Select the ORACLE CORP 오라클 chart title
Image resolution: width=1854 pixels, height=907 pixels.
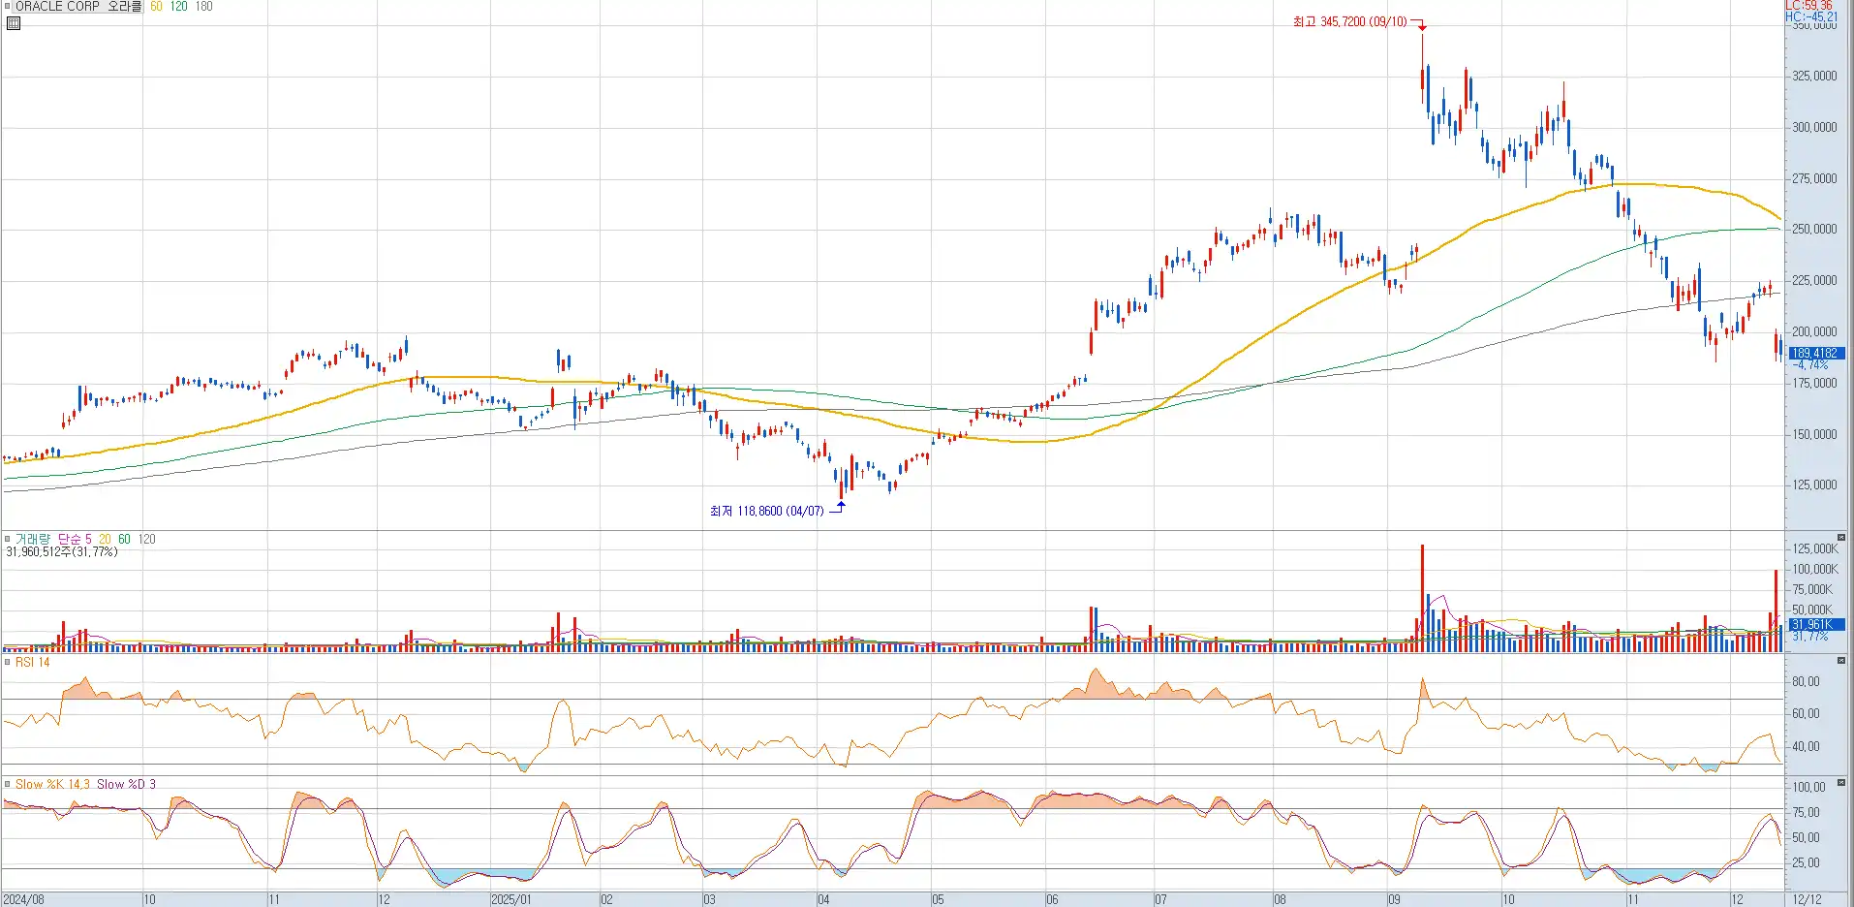[78, 7]
